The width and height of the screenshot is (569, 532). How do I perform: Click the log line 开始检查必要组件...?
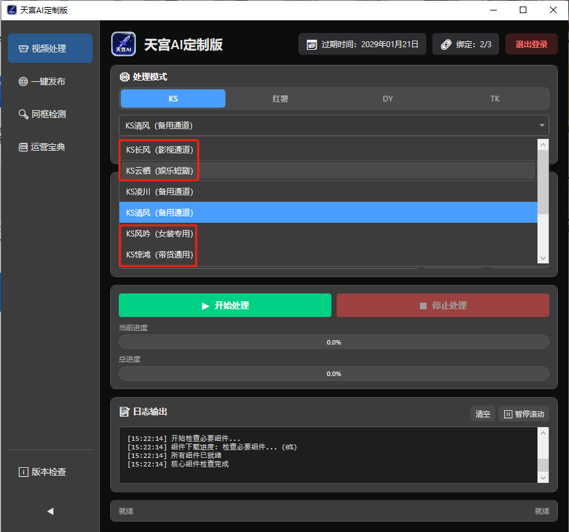(x=184, y=438)
